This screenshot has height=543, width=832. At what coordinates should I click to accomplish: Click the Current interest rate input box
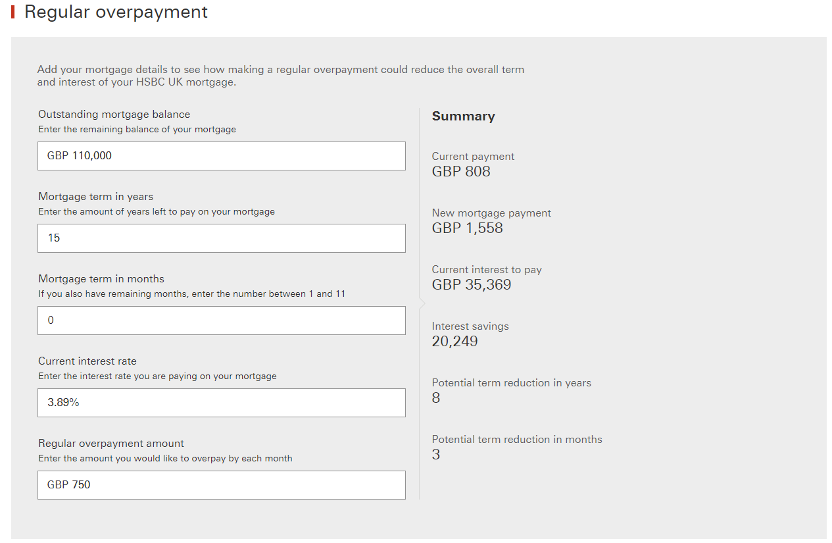[x=221, y=403]
